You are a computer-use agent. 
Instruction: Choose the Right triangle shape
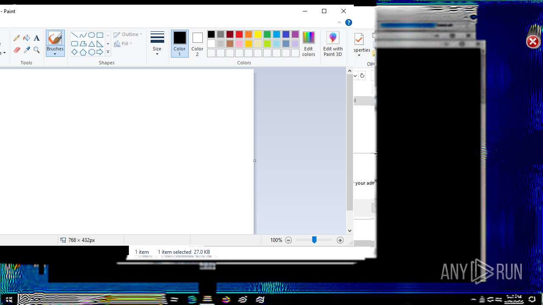coord(100,44)
